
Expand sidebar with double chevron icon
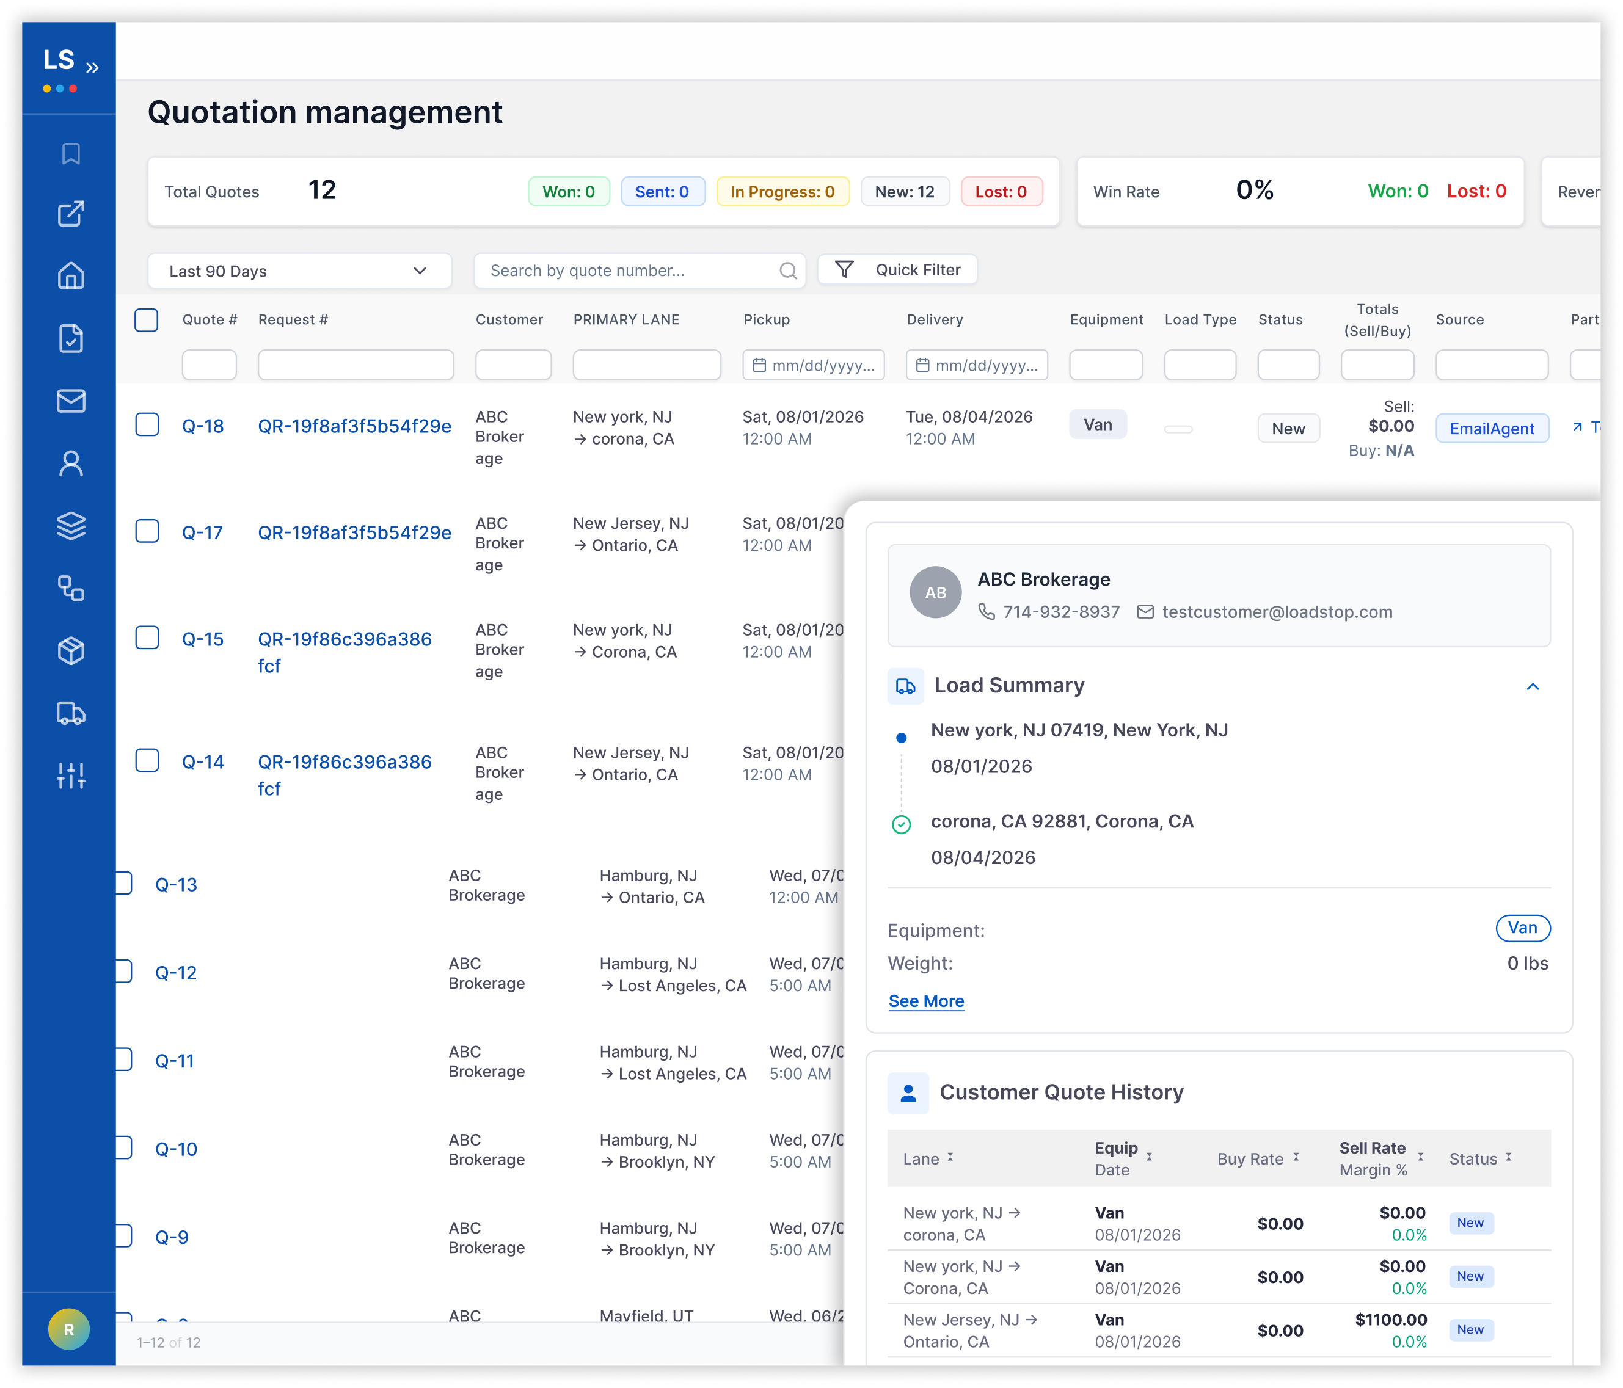92,67
